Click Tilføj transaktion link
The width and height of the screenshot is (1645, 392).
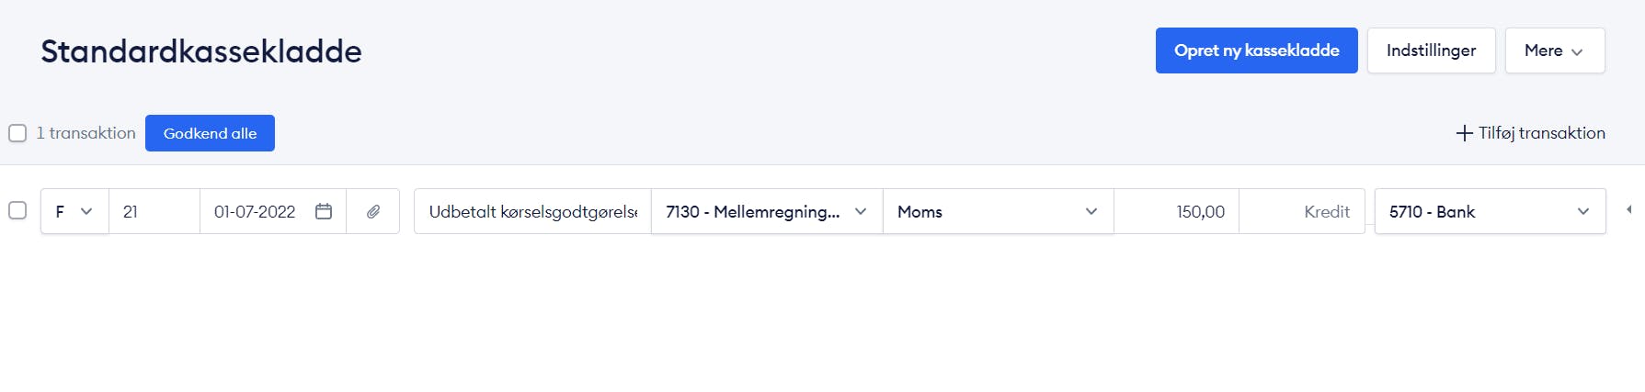(1531, 133)
